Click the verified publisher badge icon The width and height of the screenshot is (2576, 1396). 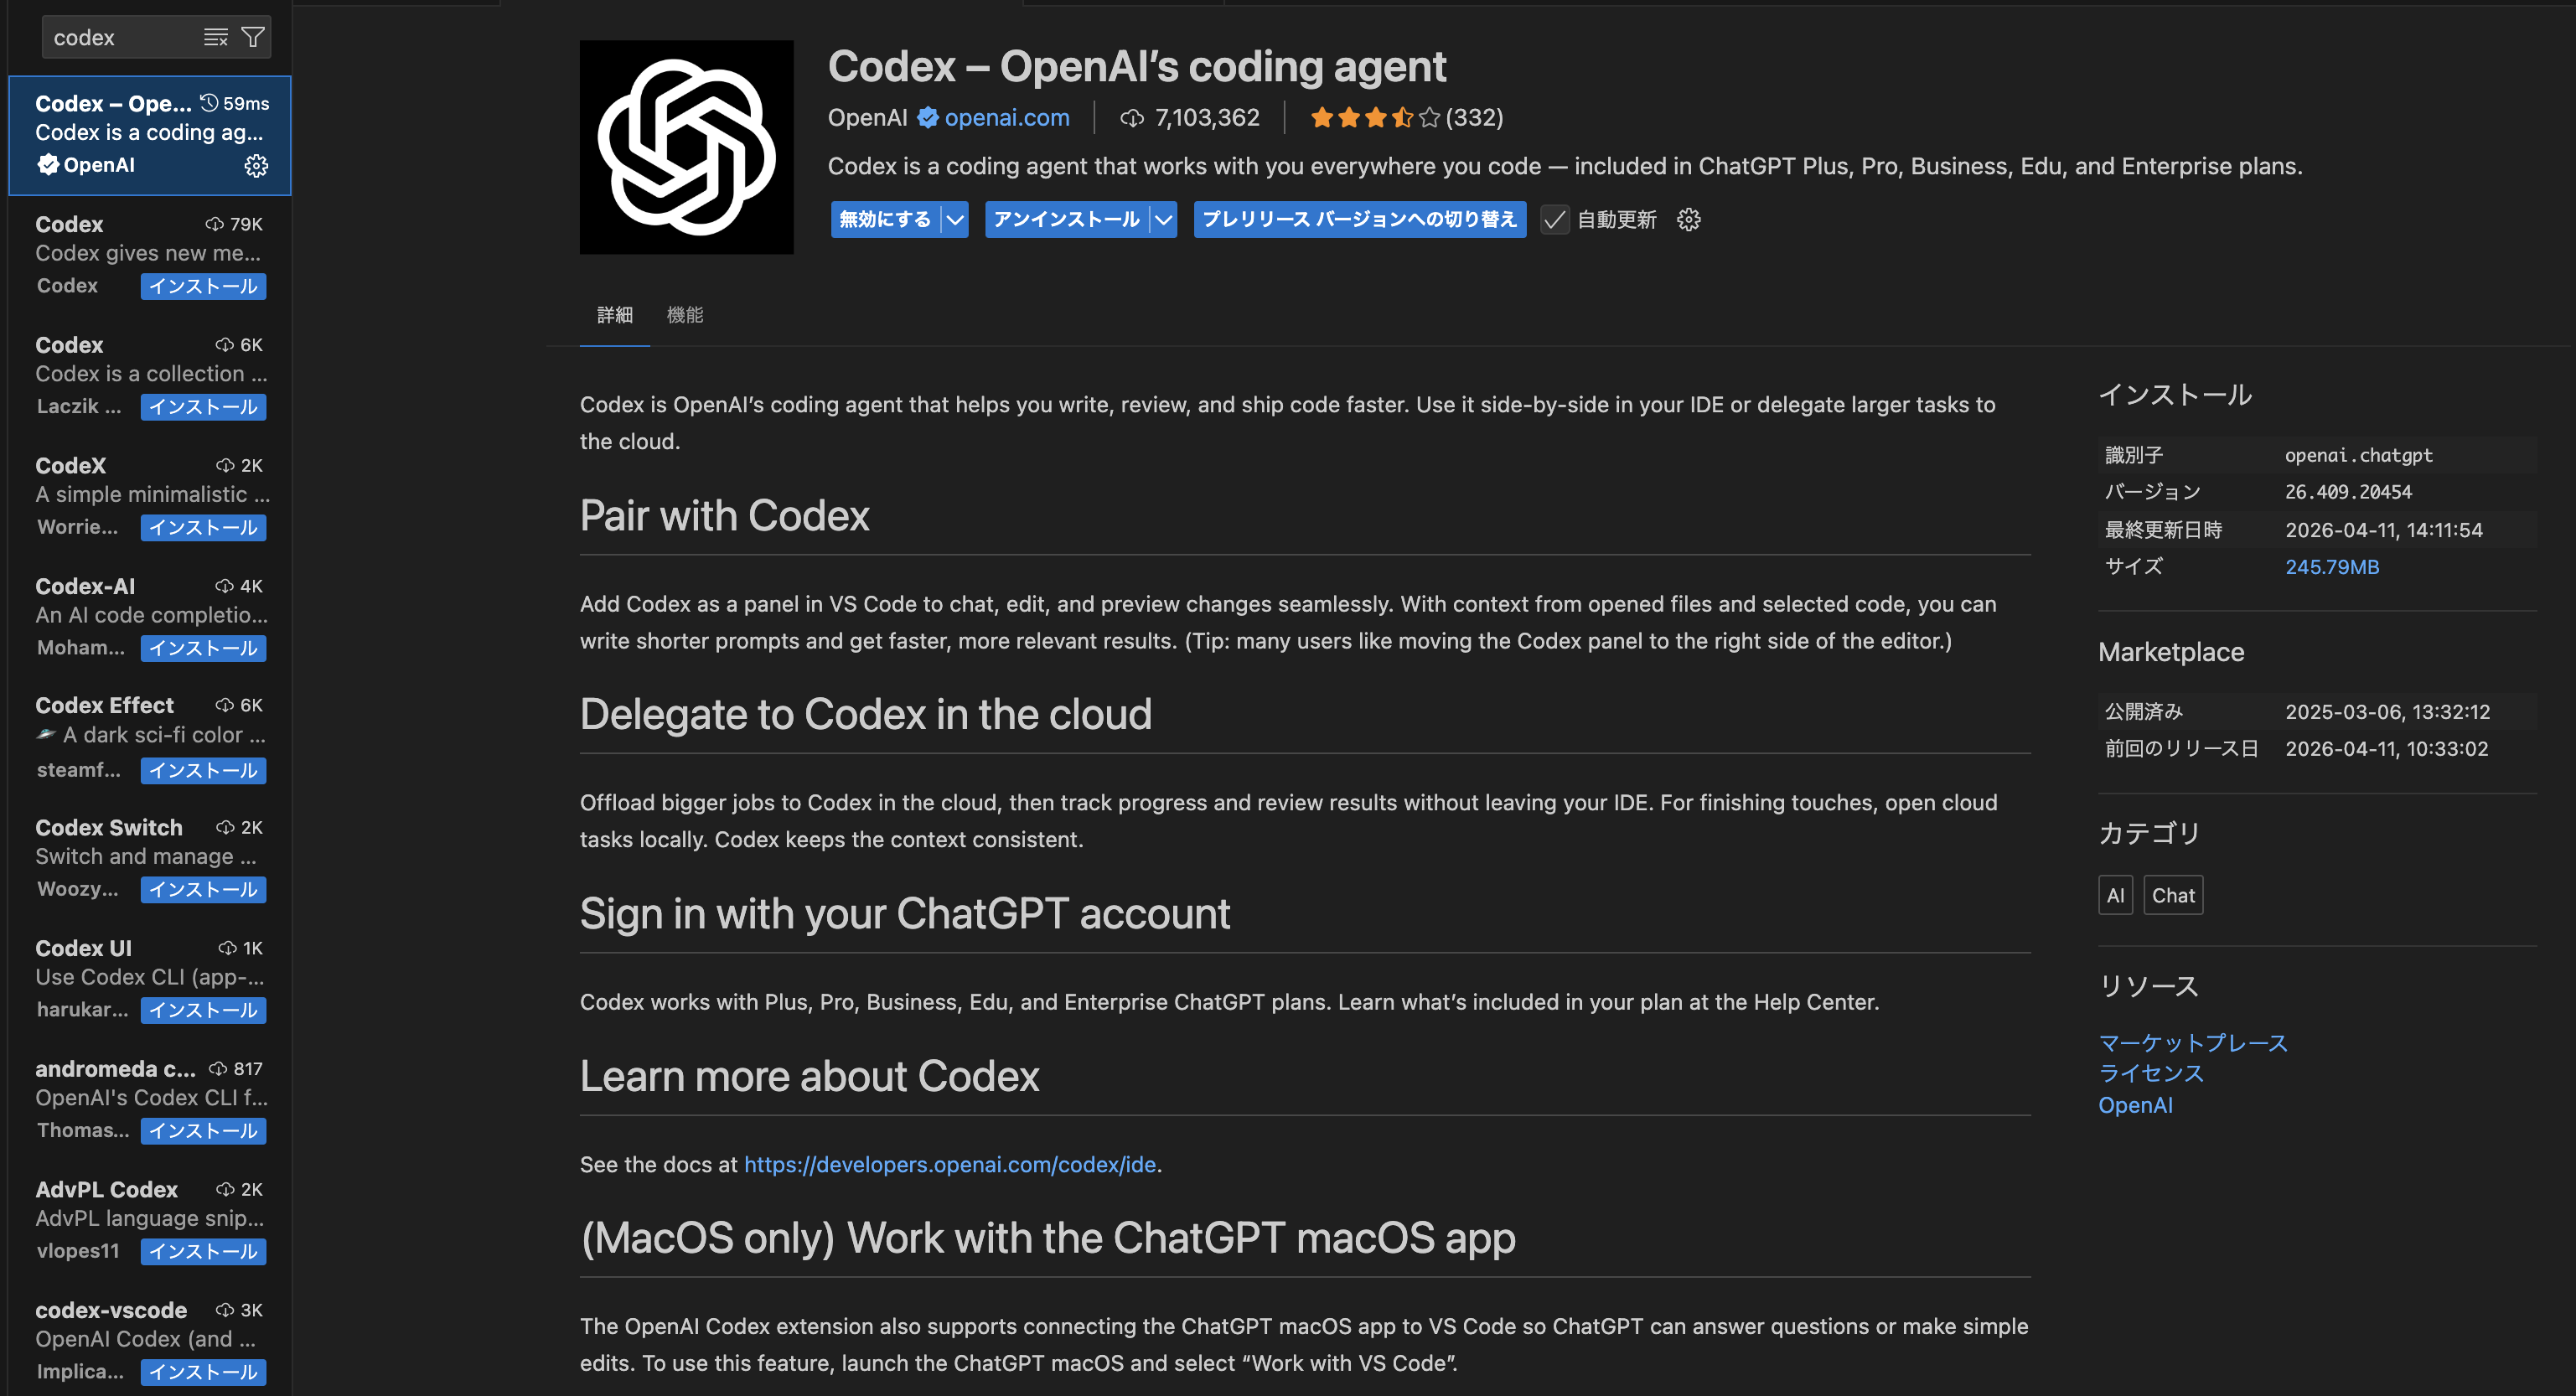pos(927,118)
